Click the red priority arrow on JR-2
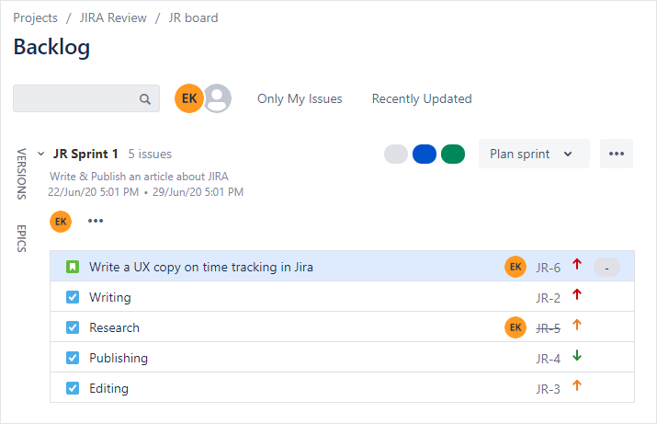The image size is (657, 424). [577, 295]
